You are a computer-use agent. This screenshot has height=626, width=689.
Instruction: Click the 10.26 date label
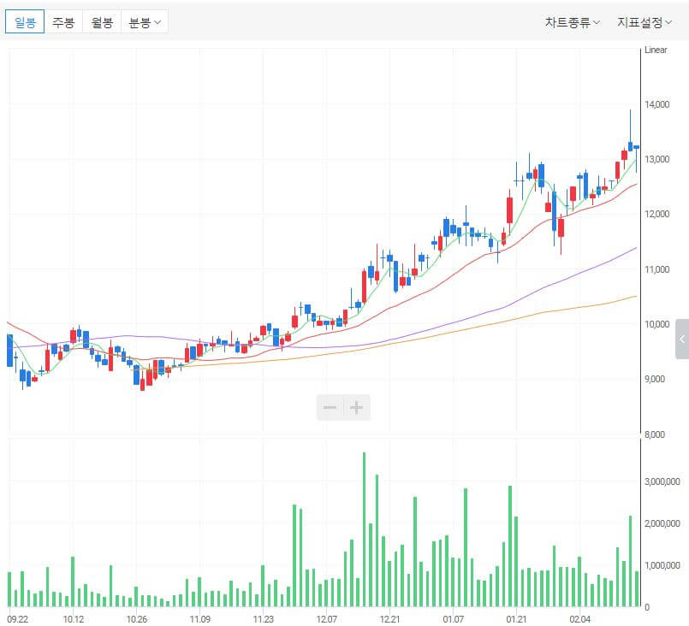[137, 619]
